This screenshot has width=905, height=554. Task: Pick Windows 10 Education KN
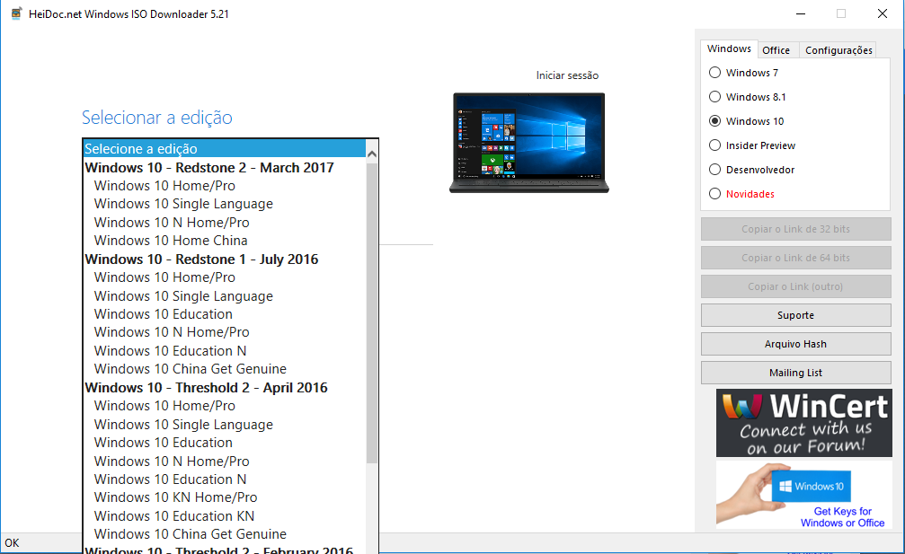(x=225, y=516)
